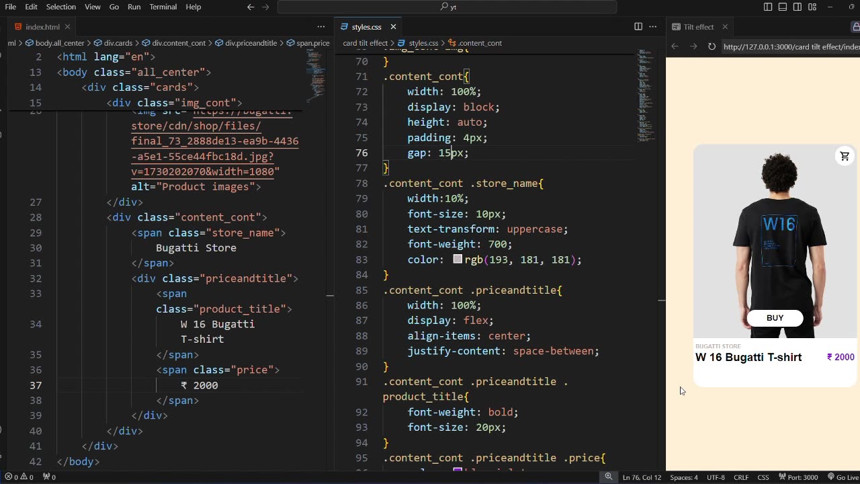Viewport: 860px width, 484px height.
Task: Open the Edit menu
Action: (32, 7)
